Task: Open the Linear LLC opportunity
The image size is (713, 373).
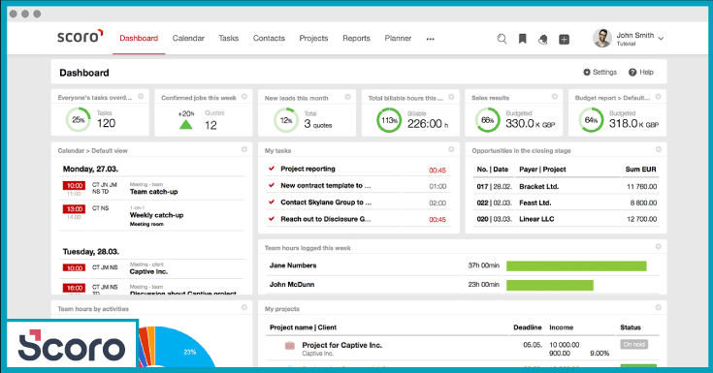Action: point(536,219)
